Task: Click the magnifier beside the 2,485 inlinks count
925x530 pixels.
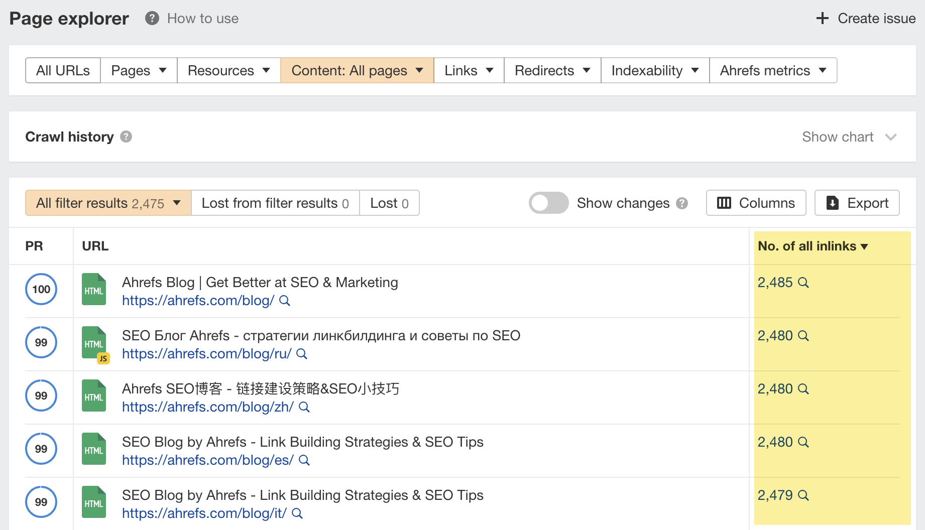Action: (803, 283)
